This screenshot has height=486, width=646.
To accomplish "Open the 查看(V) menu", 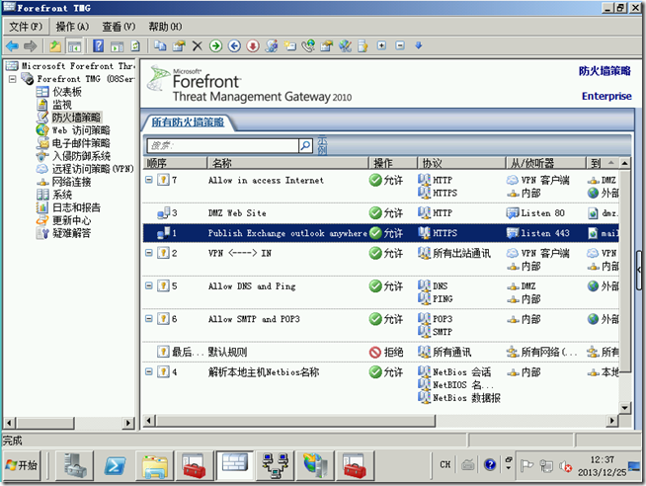I will (x=119, y=27).
